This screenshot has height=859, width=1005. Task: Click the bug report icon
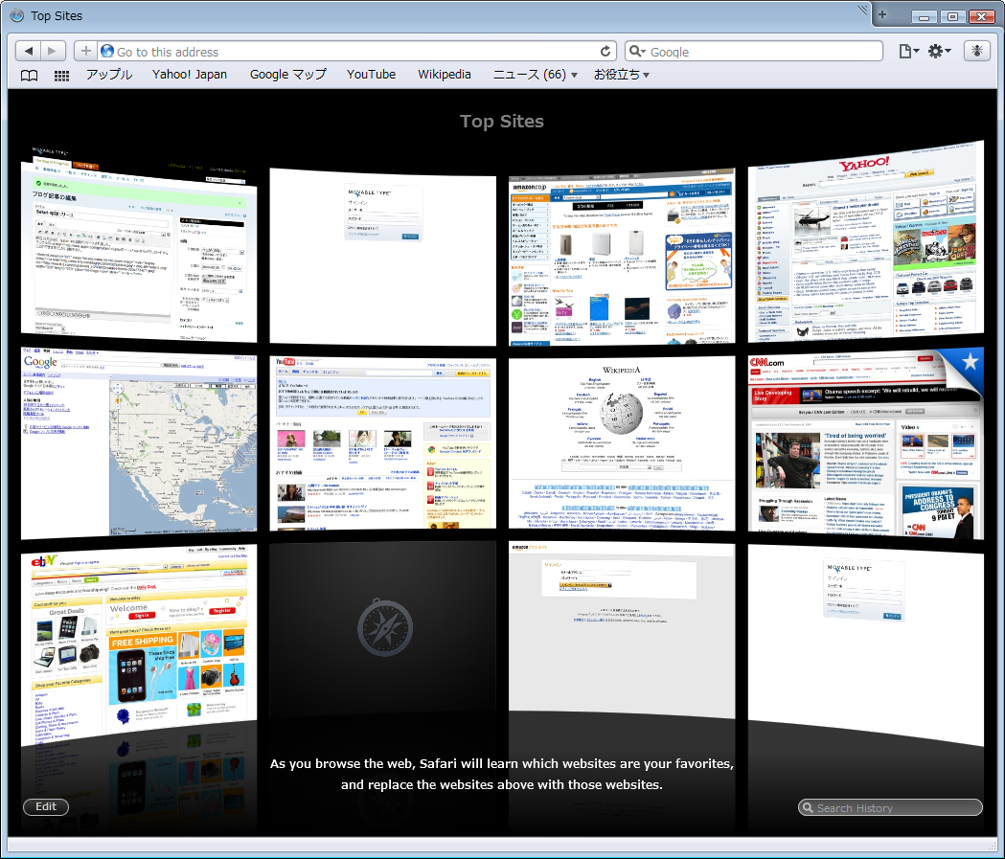[x=977, y=52]
